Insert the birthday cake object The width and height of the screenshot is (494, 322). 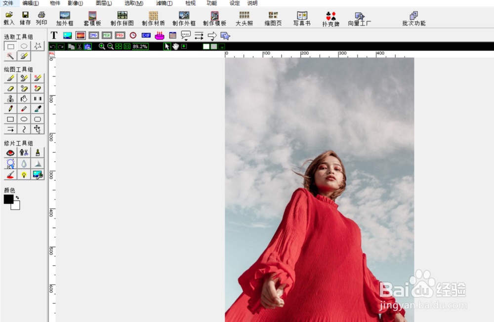pos(160,36)
